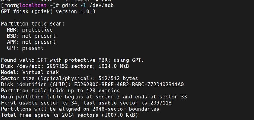254x120 pixels.
Task: Click the 2048-sector boundaries alignment line
Action: [80, 109]
